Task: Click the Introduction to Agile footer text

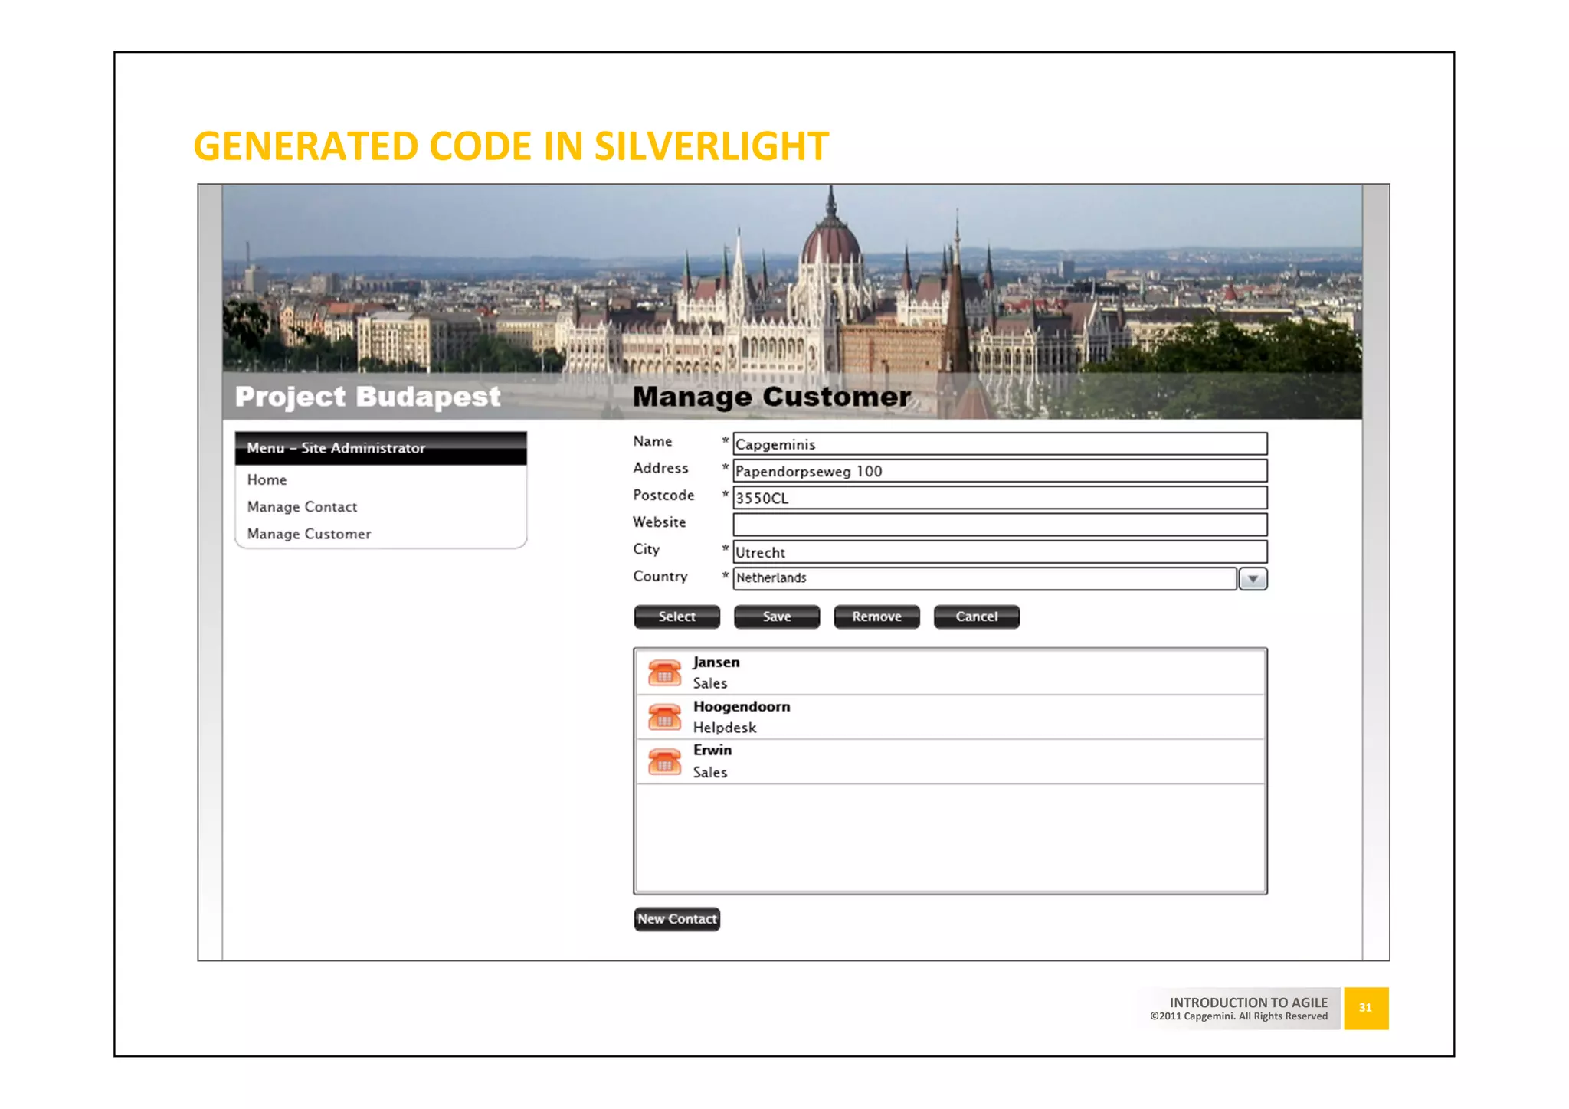Action: [1248, 1003]
